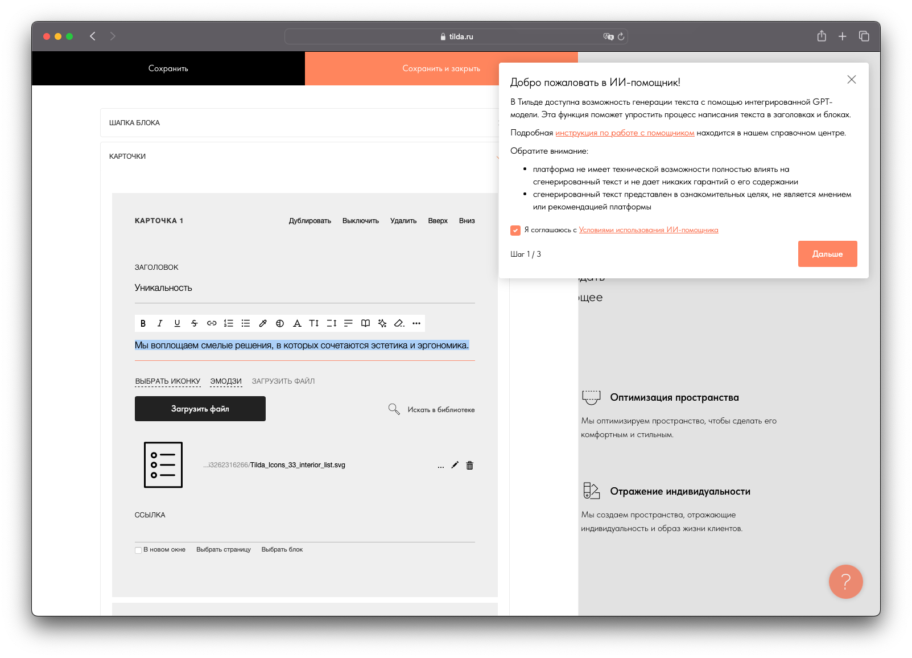Click 'Выбрать страницу' link
Viewport: 912px width, 658px height.
pyautogui.click(x=224, y=550)
